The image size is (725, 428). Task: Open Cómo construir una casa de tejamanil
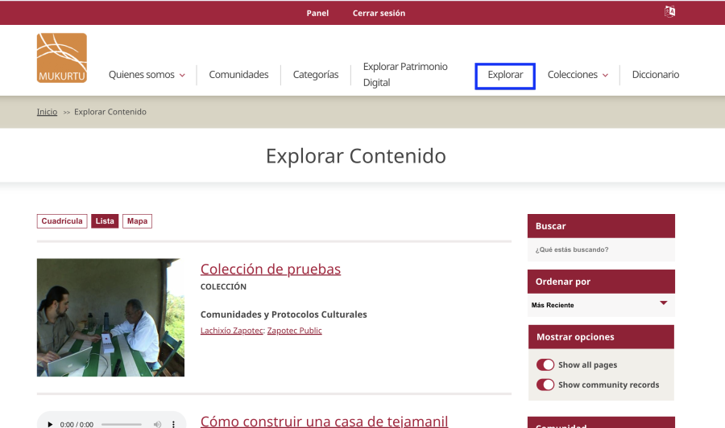pos(324,421)
